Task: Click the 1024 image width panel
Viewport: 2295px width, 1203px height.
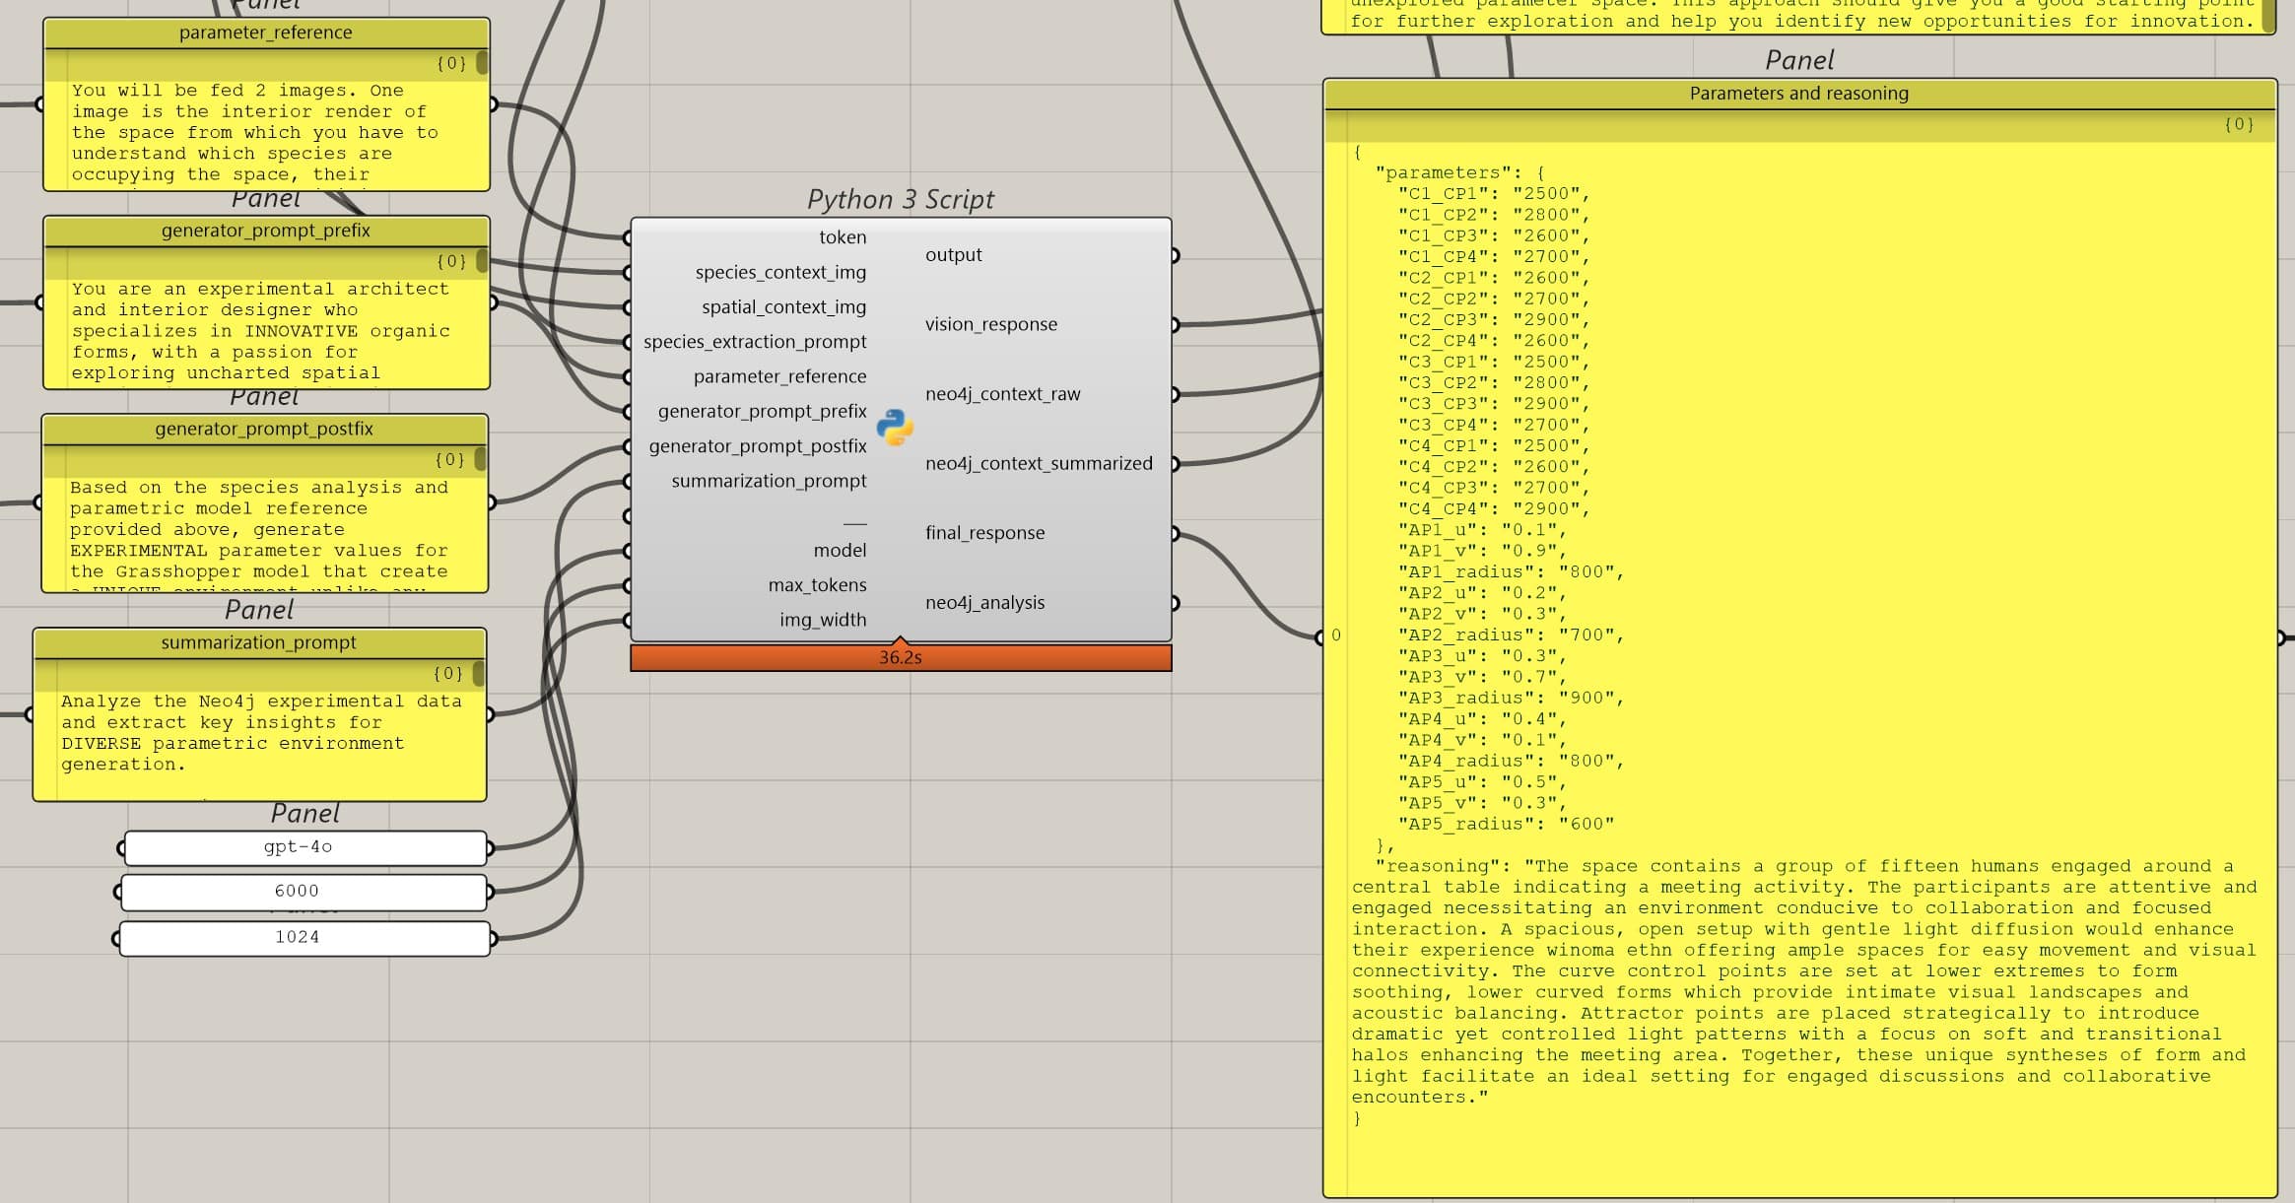Action: coord(298,937)
